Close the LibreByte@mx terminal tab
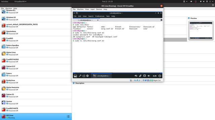The width and height of the screenshot is (215, 120). (x=98, y=20)
